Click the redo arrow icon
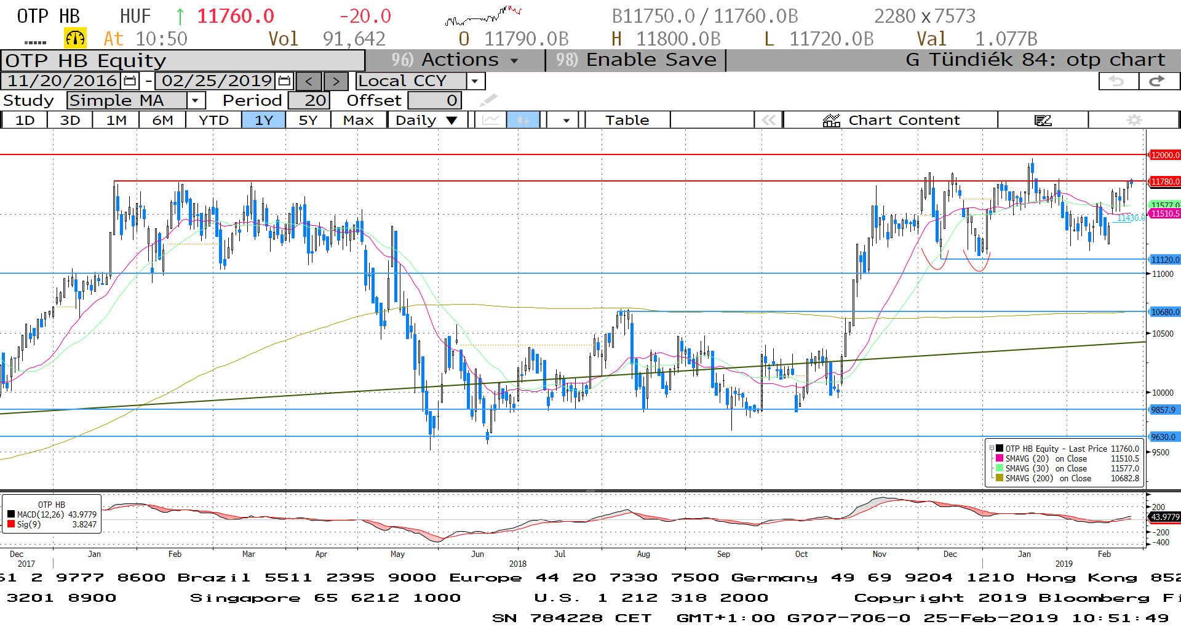 pos(1158,81)
